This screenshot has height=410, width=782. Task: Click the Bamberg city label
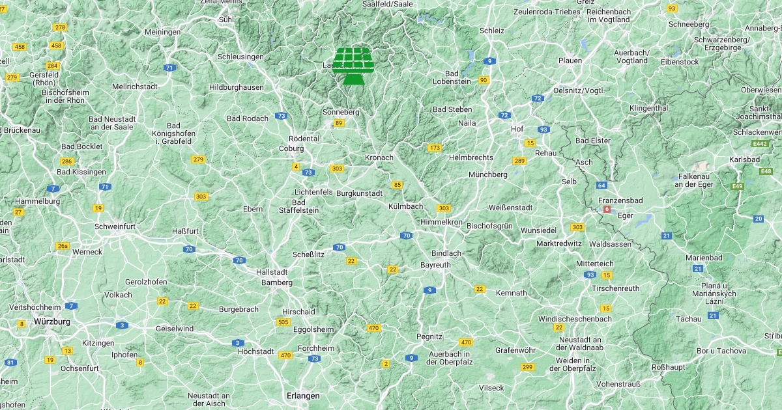coord(277,282)
